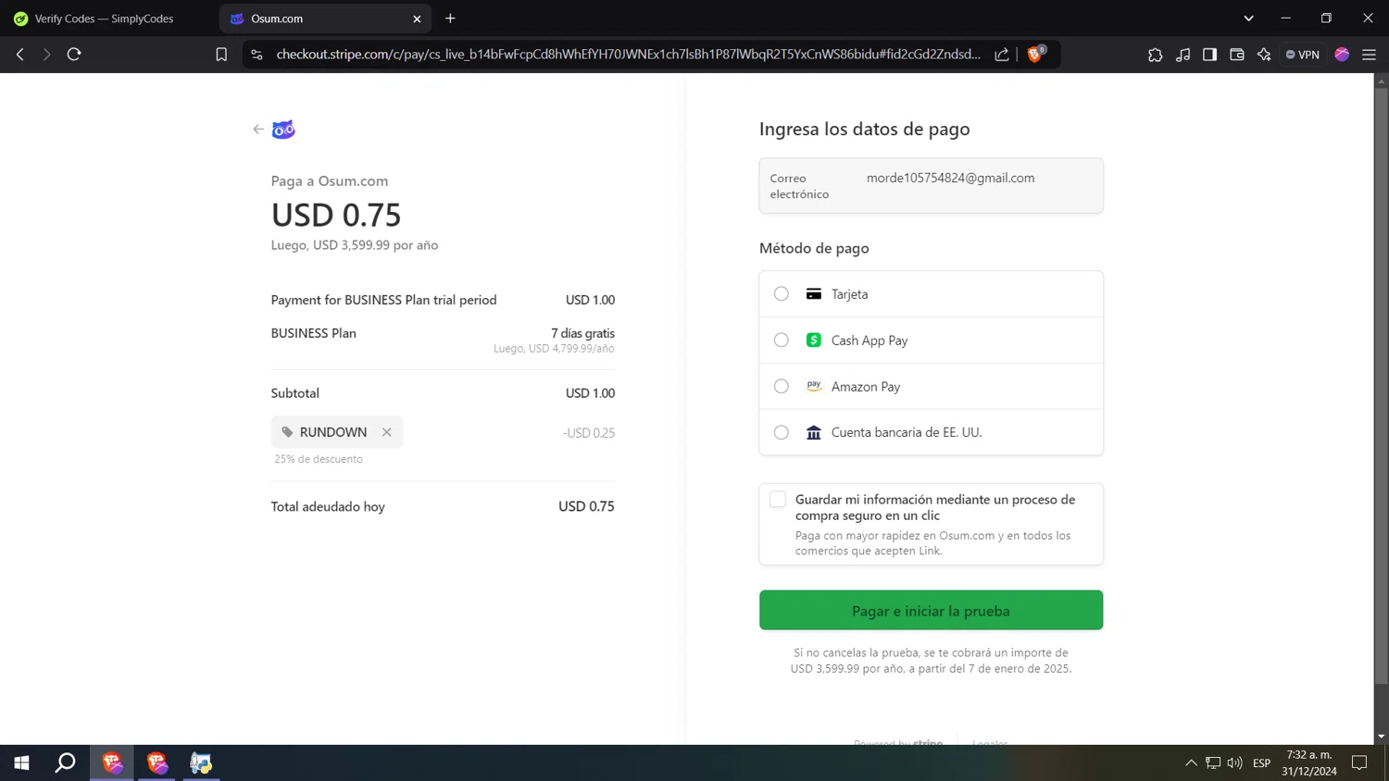Open volume control in tray
Image resolution: width=1389 pixels, height=781 pixels.
click(1235, 763)
